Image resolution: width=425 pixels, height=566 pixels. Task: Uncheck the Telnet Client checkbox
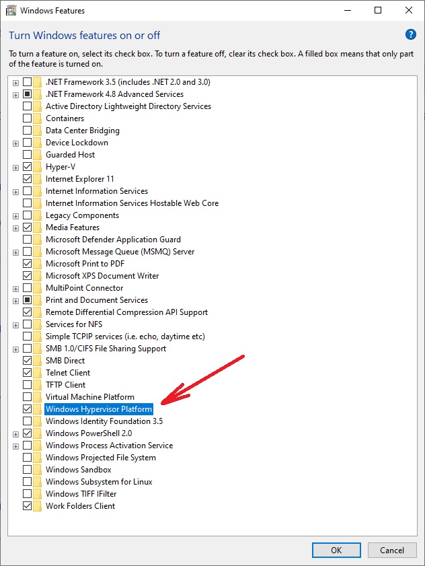(x=27, y=373)
